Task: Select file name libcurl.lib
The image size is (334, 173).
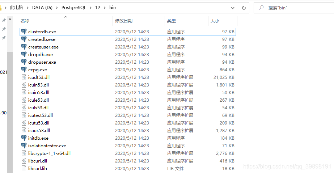Action: coord(38,169)
